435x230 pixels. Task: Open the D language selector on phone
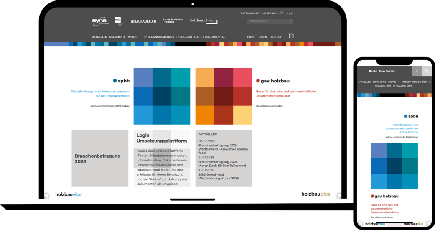tap(416, 71)
